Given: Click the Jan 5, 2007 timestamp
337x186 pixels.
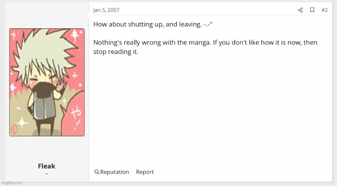Looking at the screenshot, I should click(106, 10).
